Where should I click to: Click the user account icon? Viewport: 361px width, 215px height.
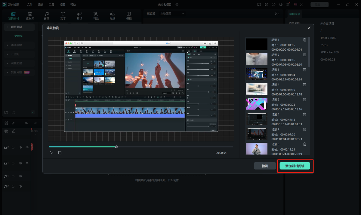302,5
